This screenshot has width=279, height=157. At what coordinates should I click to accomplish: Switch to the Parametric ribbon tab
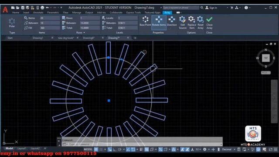(53, 13)
